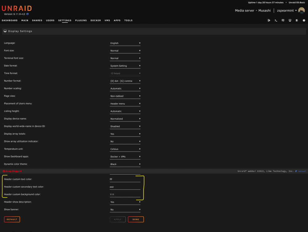Image resolution: width=308 pixels, height=232 pixels.
Task: Click the Display Settings monitor icon
Action: [x=5, y=31]
